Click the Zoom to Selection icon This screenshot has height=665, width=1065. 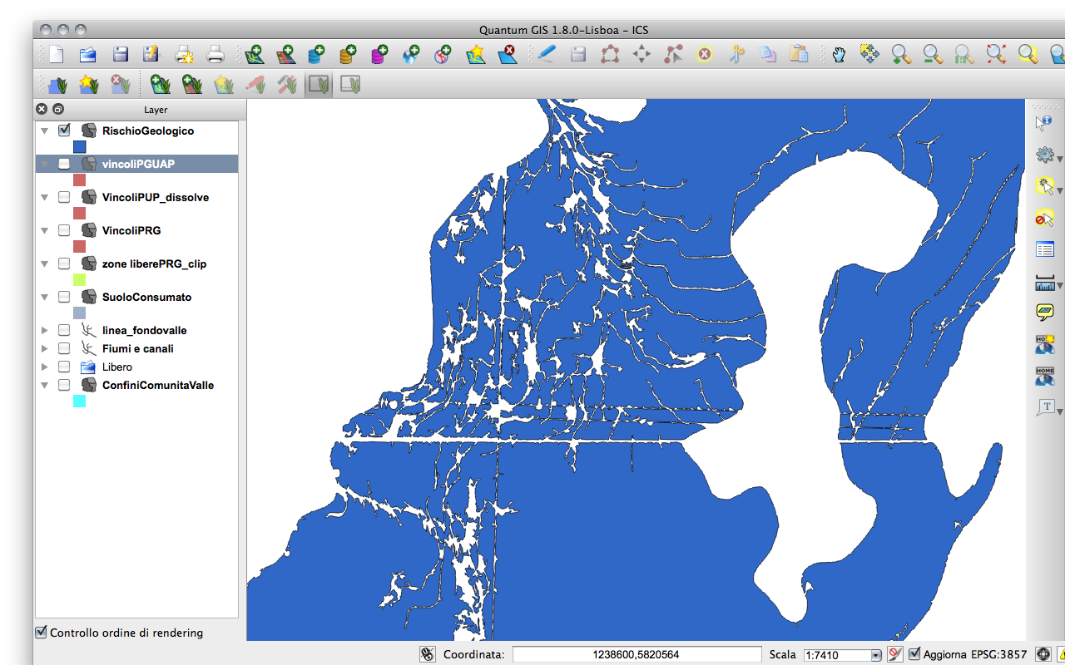pyautogui.click(x=1028, y=55)
